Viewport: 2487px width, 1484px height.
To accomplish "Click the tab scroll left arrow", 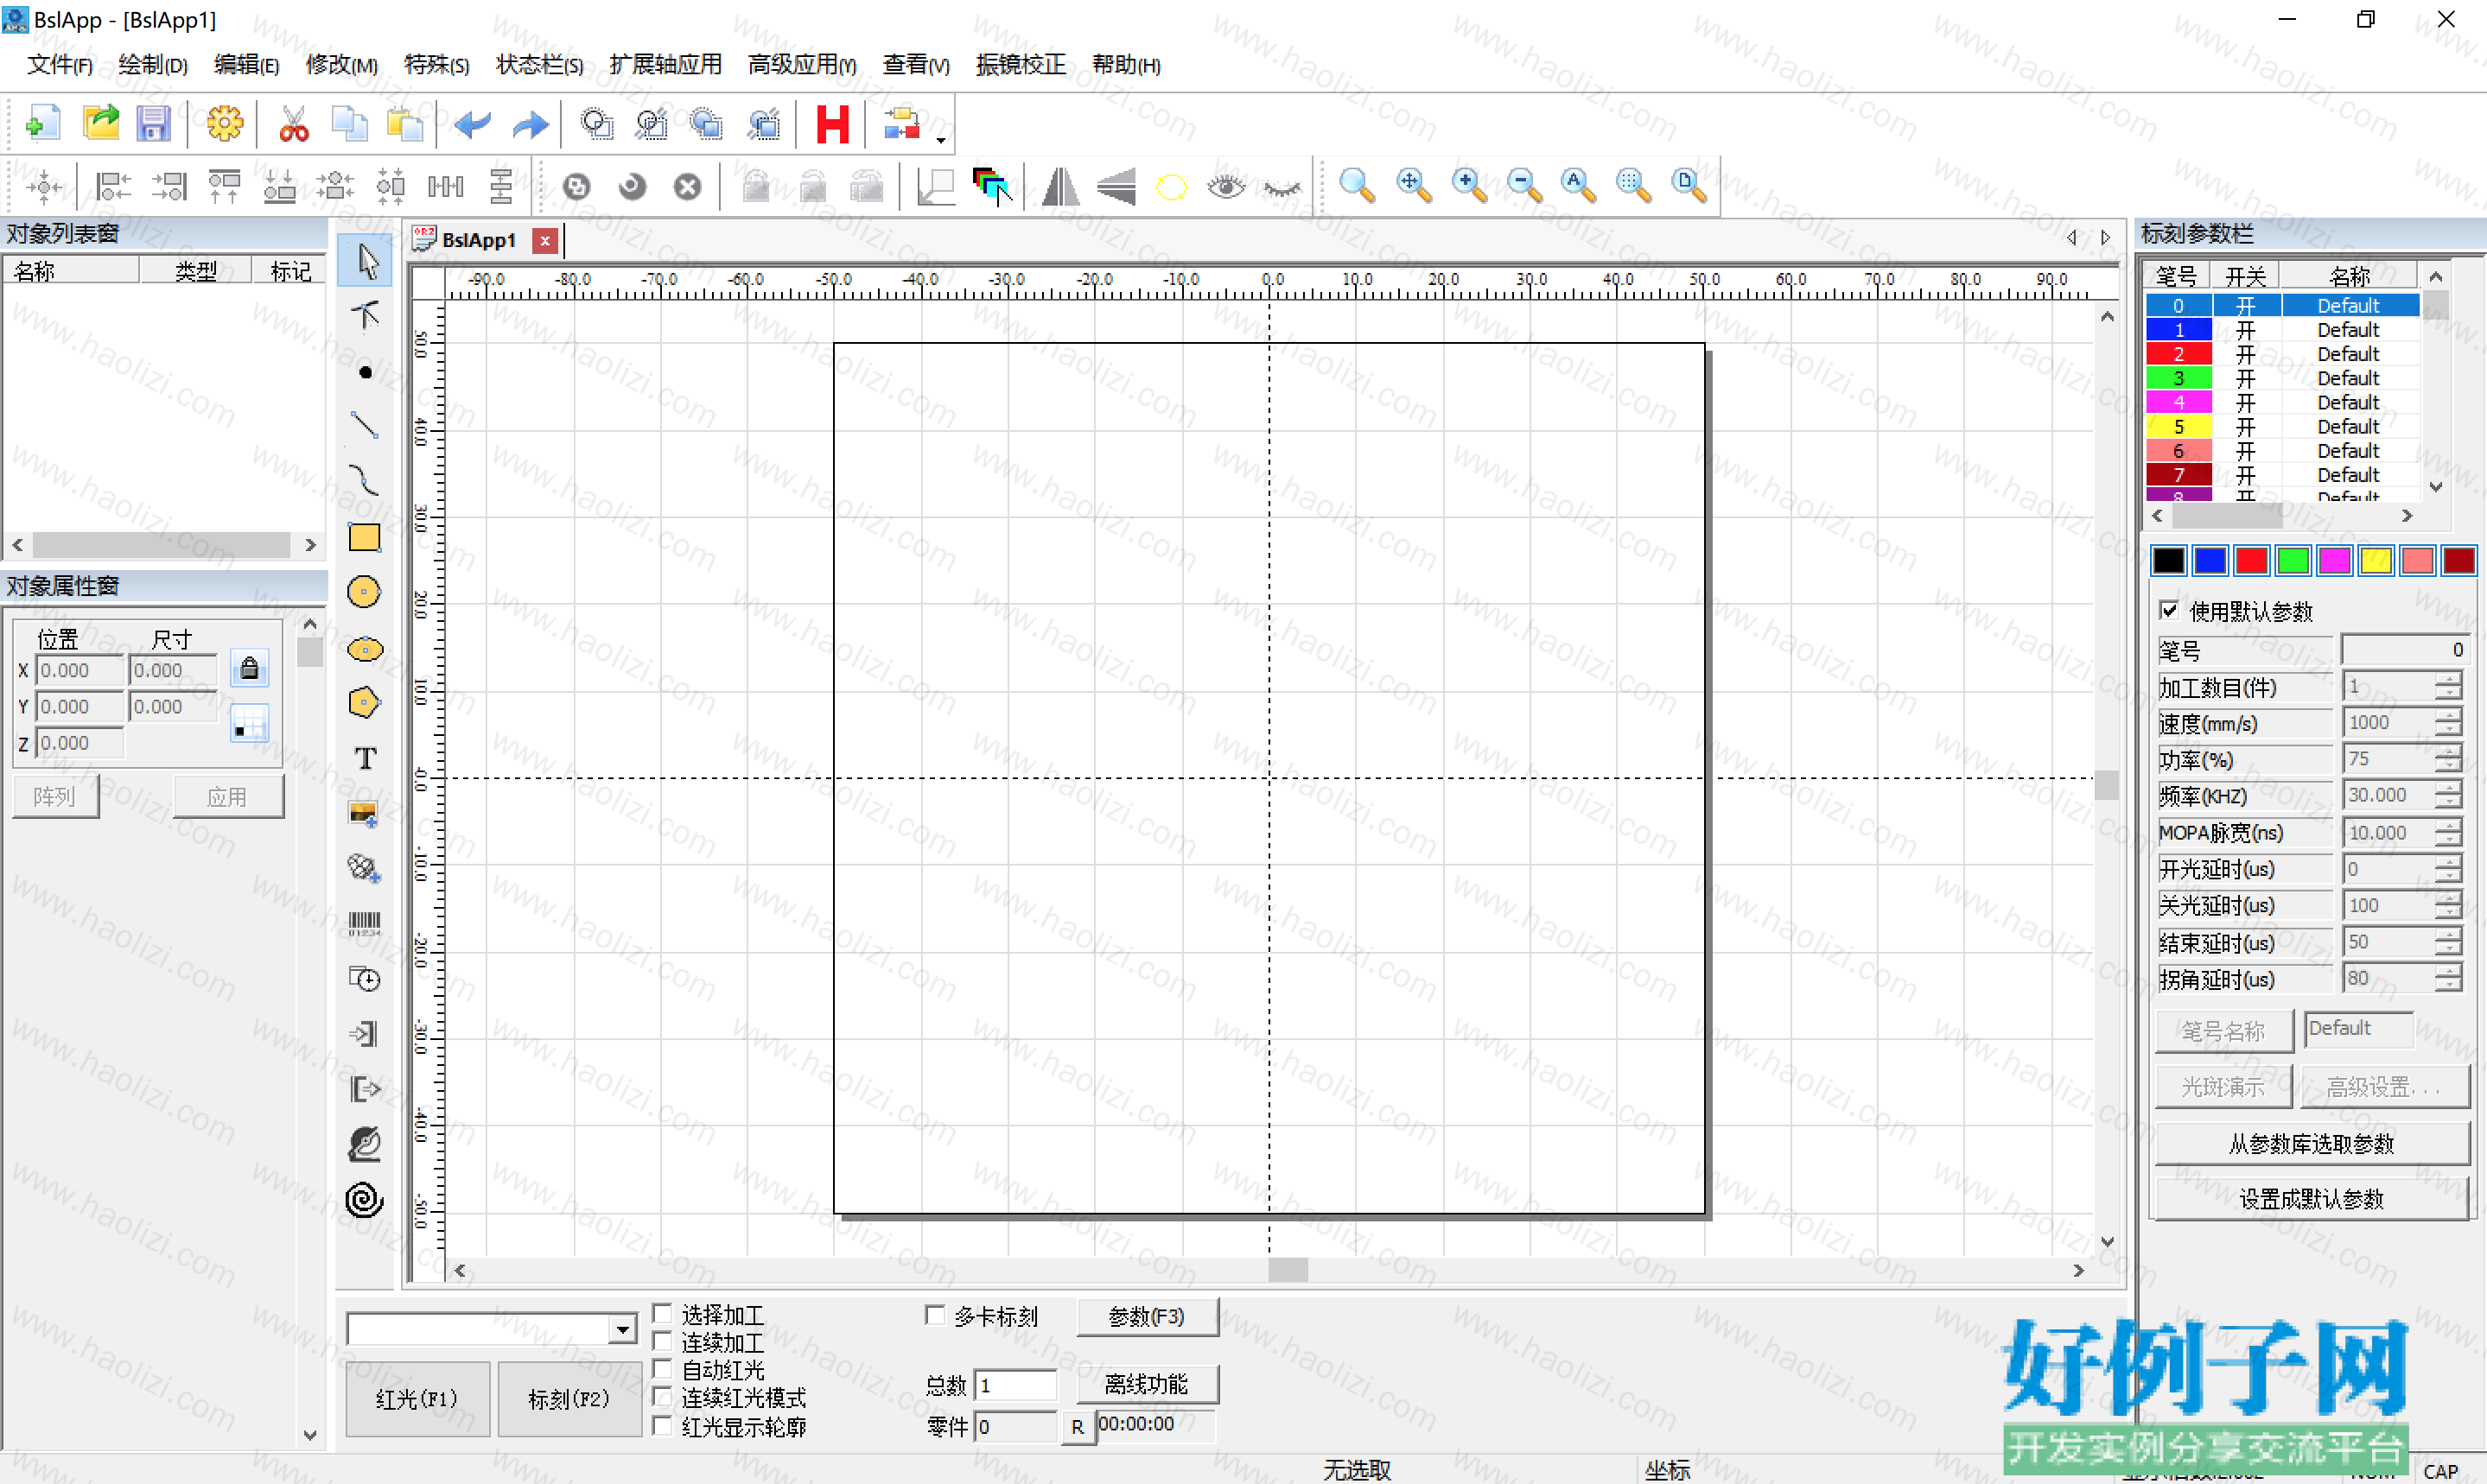I will pyautogui.click(x=2072, y=238).
